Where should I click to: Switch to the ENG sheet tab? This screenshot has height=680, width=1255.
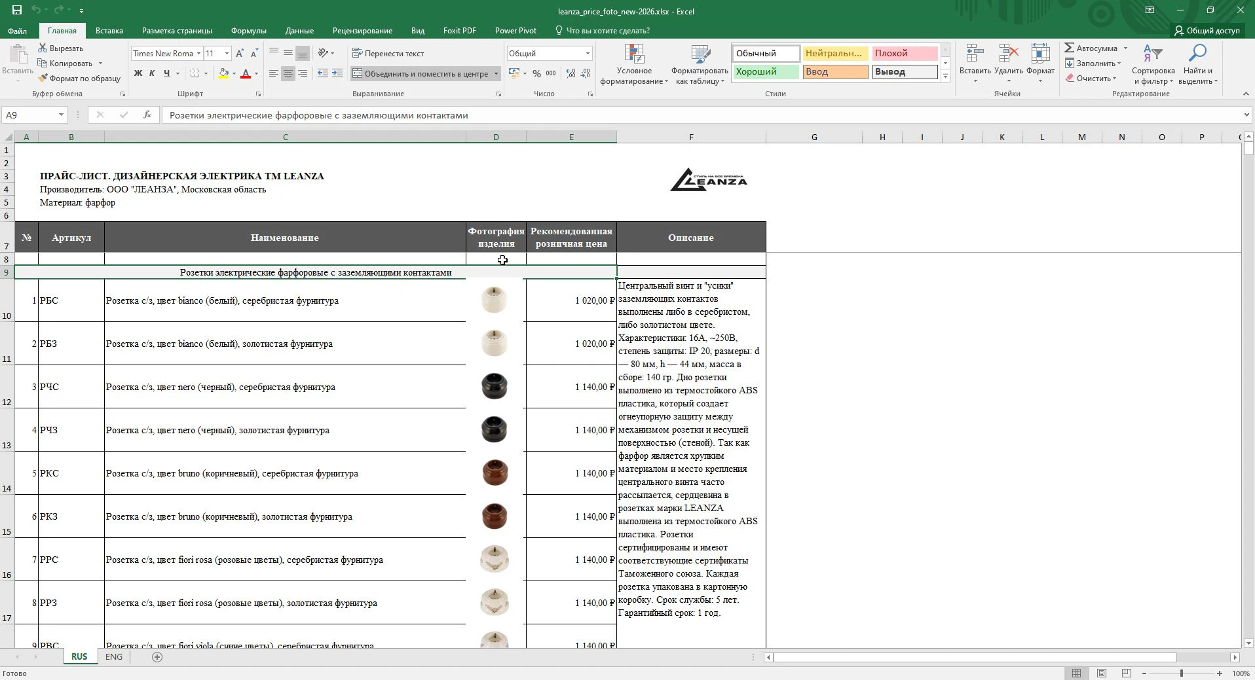[x=113, y=657]
